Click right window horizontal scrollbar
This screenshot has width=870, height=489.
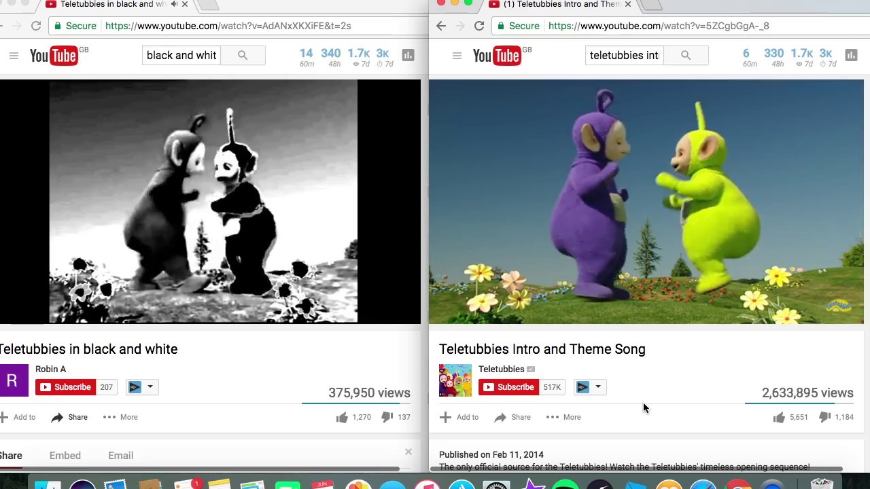pyautogui.click(x=636, y=469)
